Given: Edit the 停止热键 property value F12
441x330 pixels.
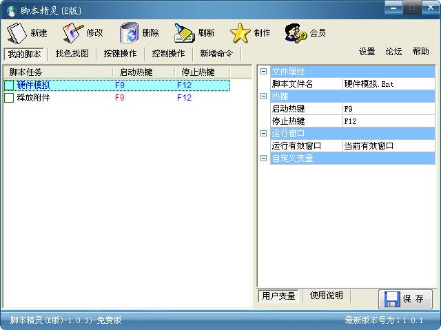Looking at the screenshot, I should (389, 121).
